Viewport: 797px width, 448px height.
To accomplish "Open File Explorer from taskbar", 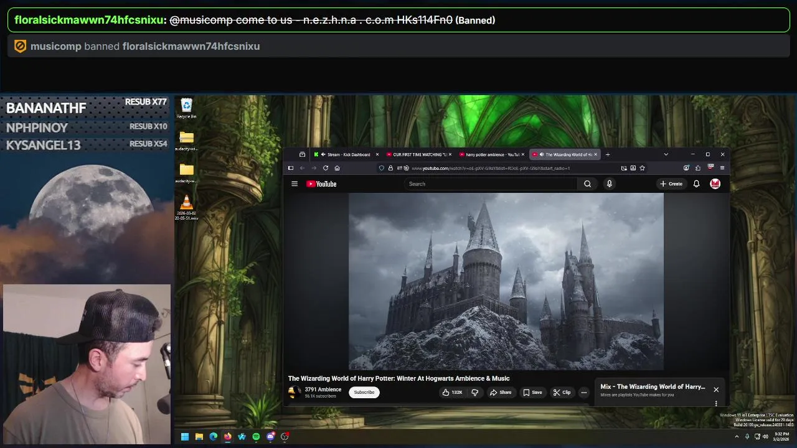I will [199, 437].
